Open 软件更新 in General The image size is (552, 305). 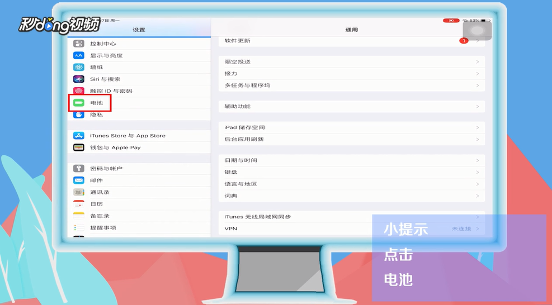(352, 41)
